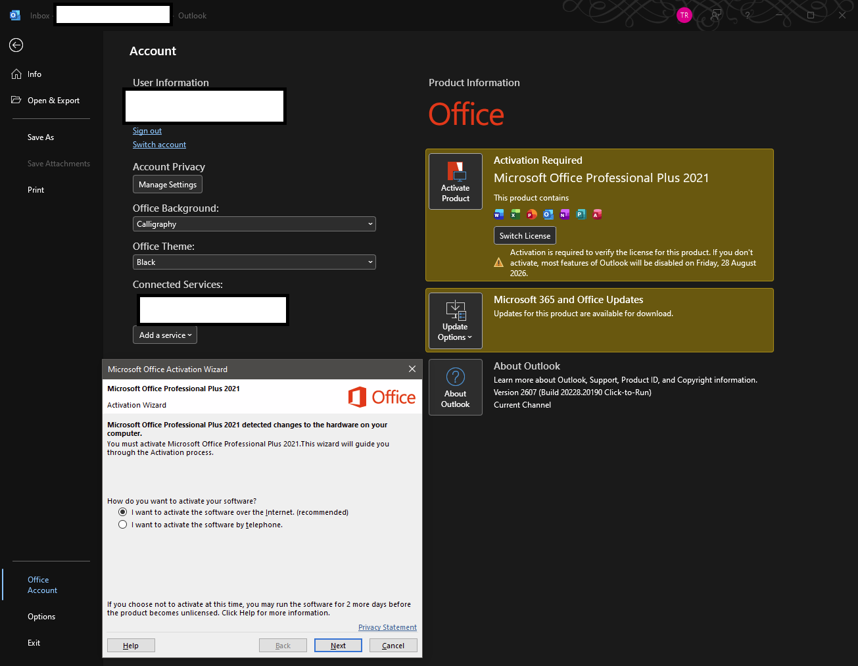Go back using the Backstage arrow
This screenshot has height=666, width=858.
click(16, 45)
